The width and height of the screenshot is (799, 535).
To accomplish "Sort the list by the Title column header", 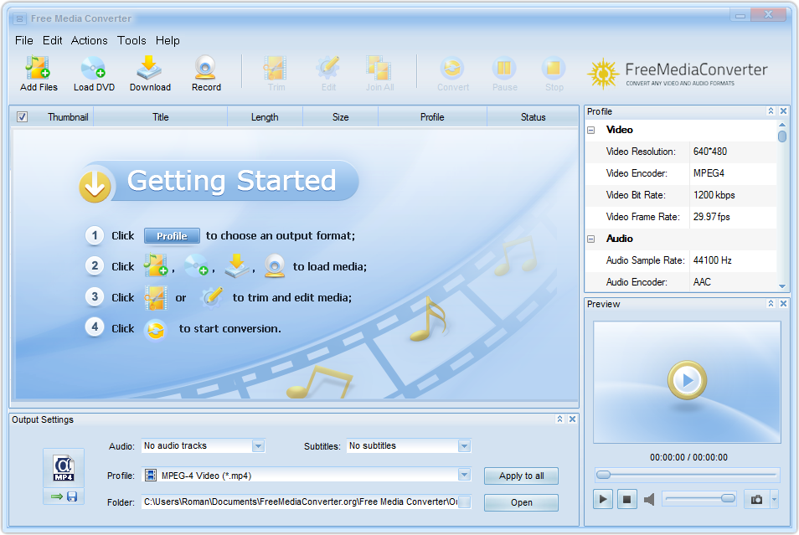I will click(x=161, y=117).
